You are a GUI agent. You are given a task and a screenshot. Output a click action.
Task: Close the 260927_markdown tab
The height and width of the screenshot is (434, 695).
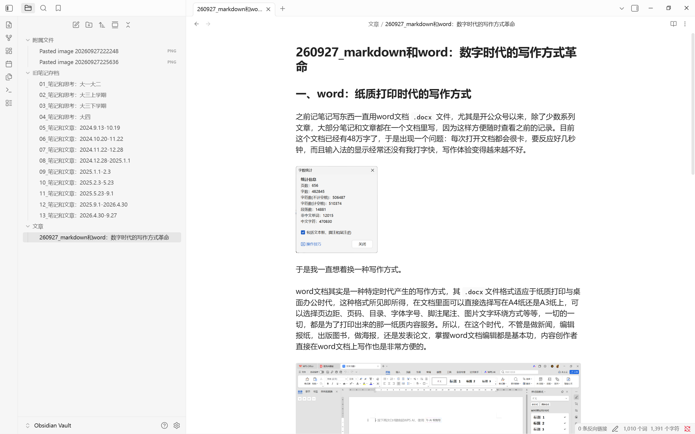268,9
